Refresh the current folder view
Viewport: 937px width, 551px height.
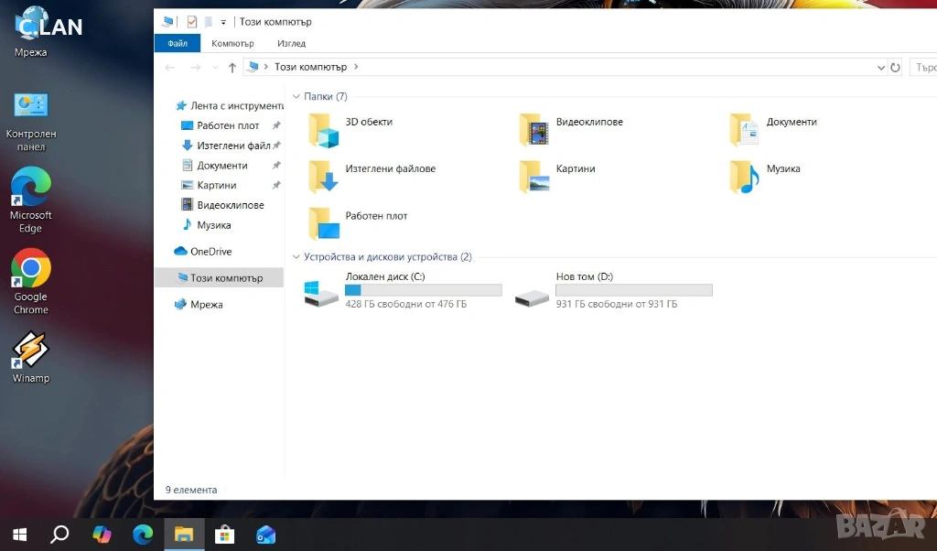pos(896,68)
